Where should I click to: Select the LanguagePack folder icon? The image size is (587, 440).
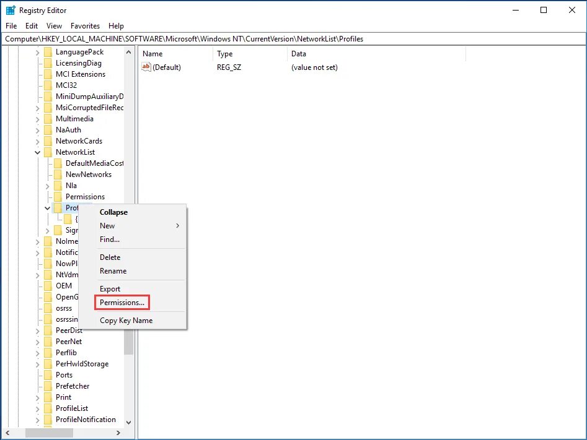tap(48, 52)
